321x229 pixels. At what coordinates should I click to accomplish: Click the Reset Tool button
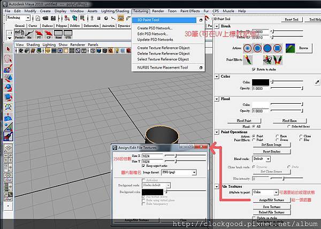tap(292, 19)
